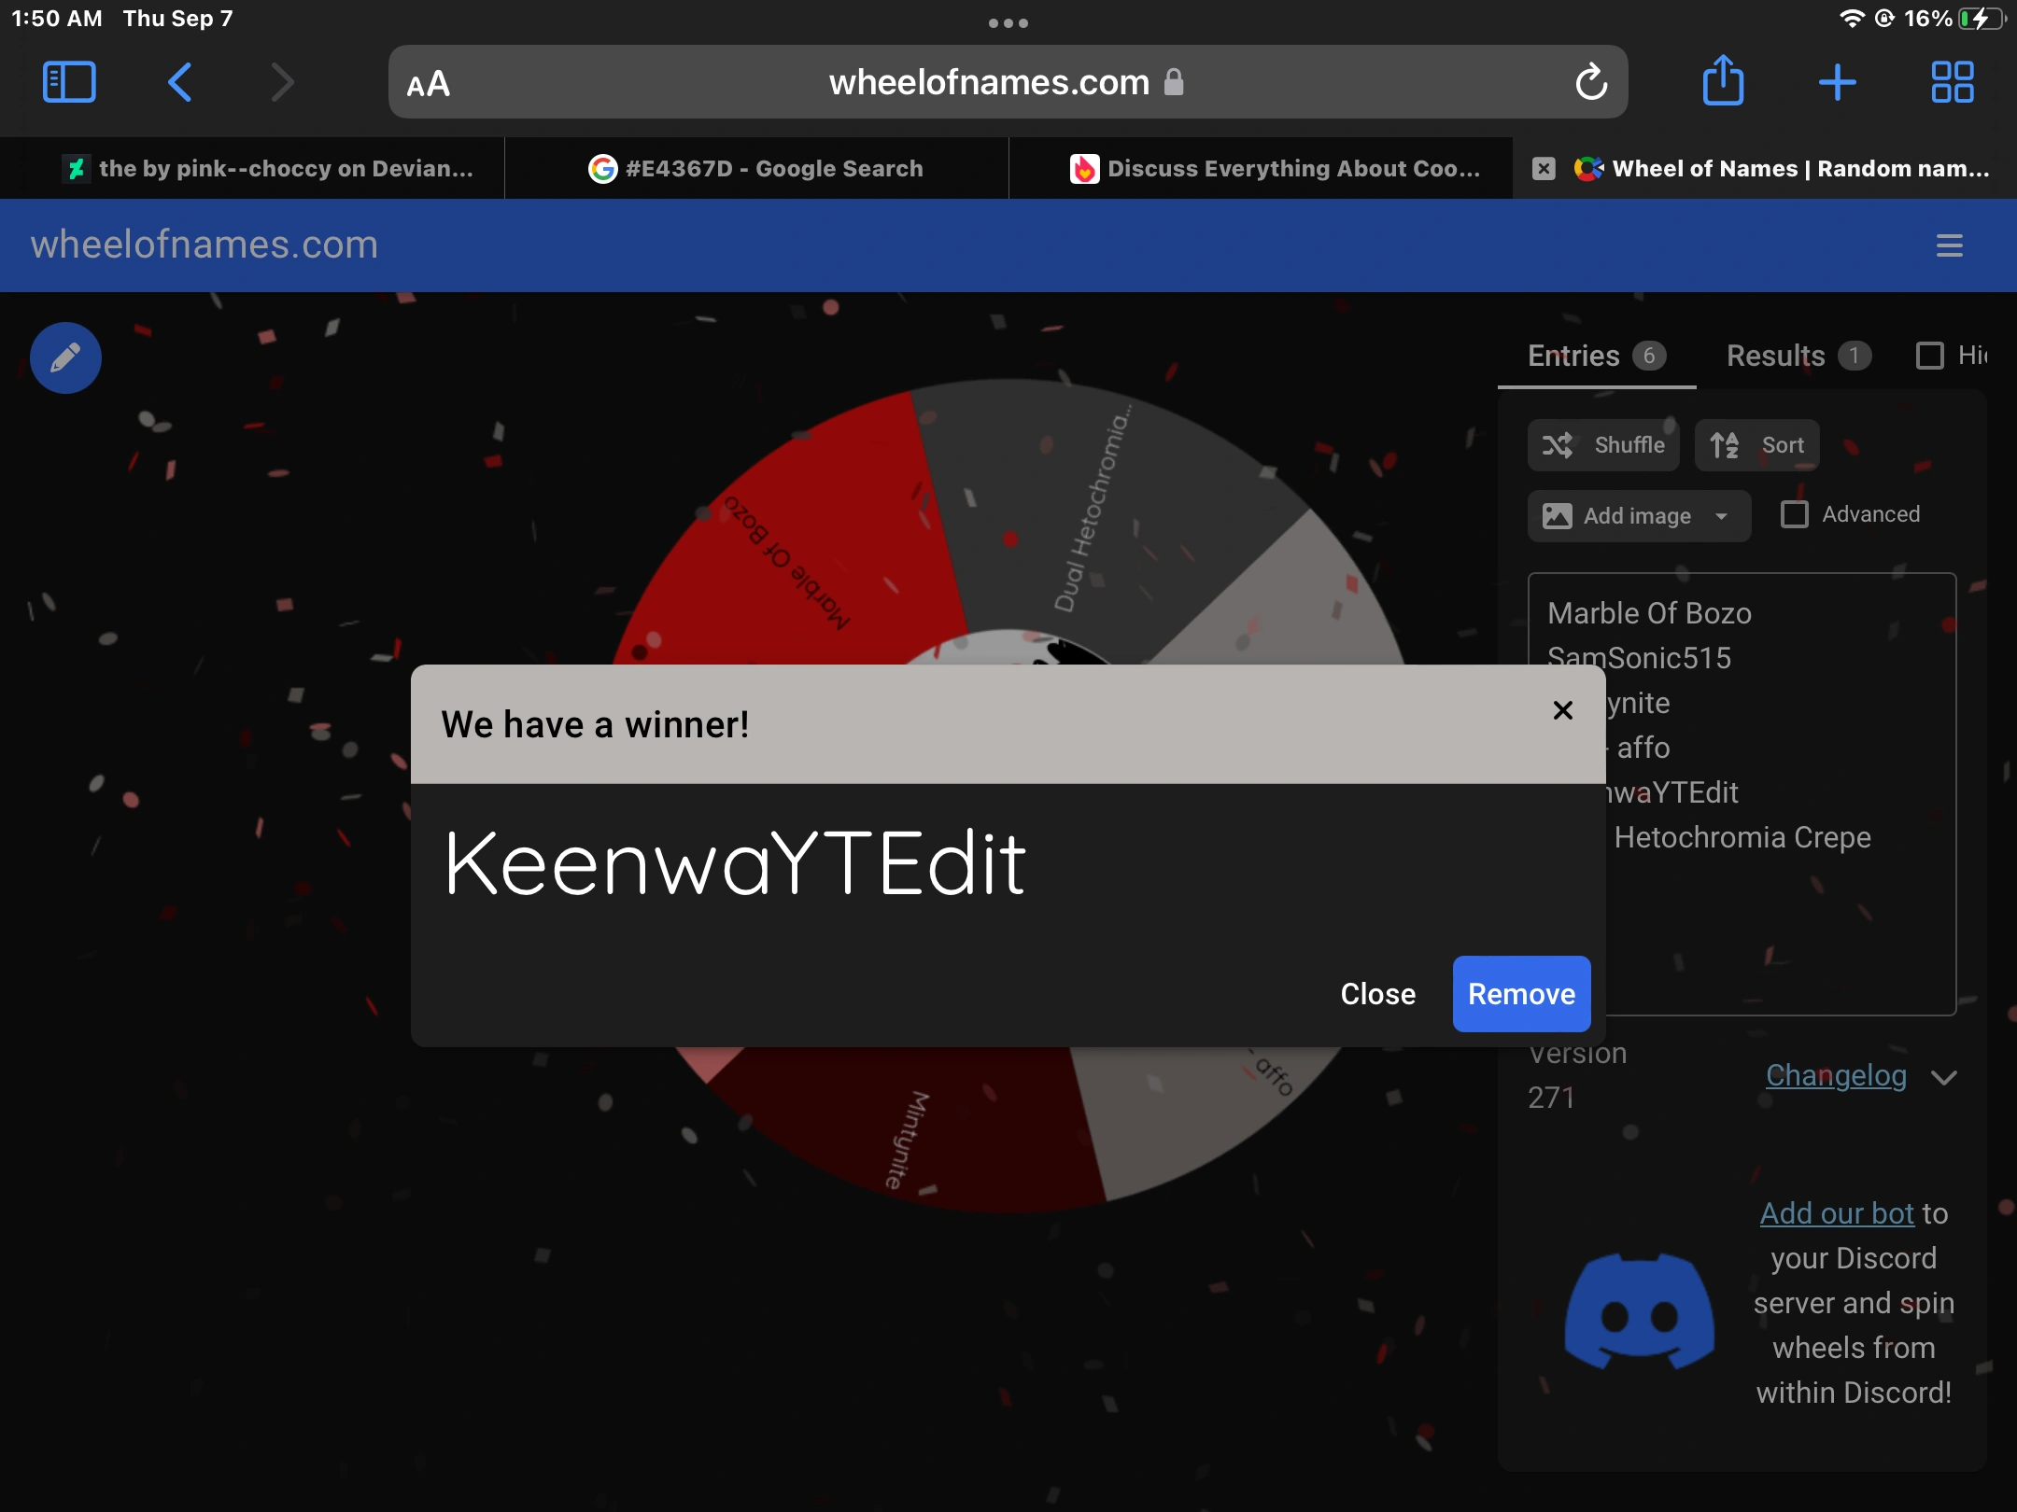
Task: Enable the Advanced checkbox
Action: coord(1794,514)
